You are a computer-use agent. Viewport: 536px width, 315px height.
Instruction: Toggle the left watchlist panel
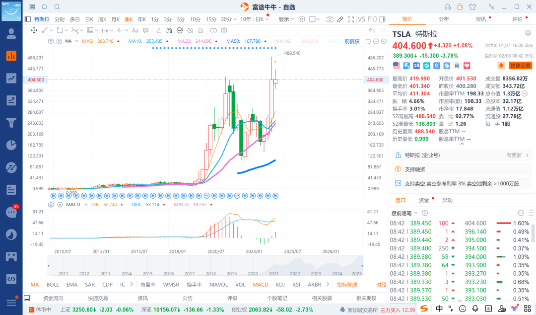[28, 19]
